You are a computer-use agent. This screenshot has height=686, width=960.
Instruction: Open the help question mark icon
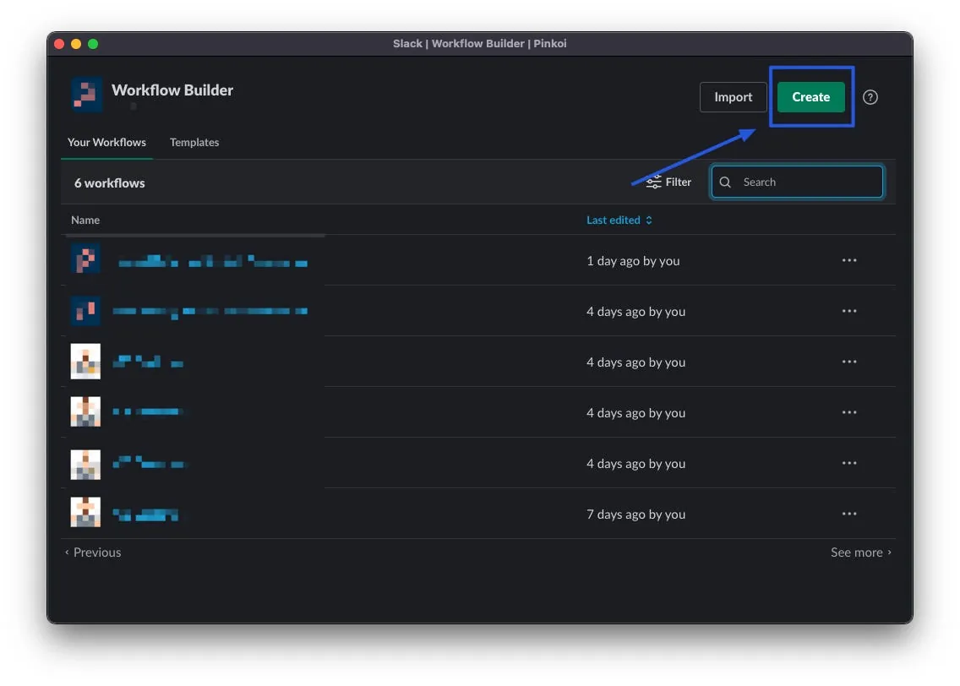(x=870, y=97)
